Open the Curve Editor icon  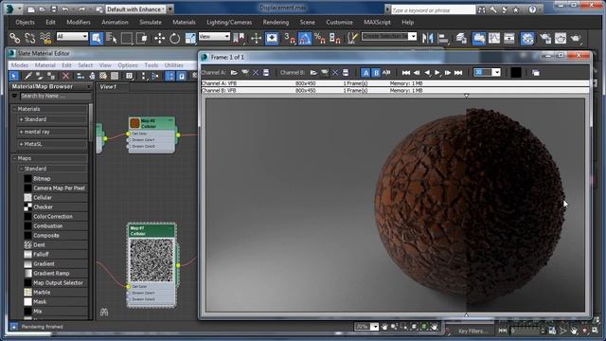pyautogui.click(x=494, y=38)
